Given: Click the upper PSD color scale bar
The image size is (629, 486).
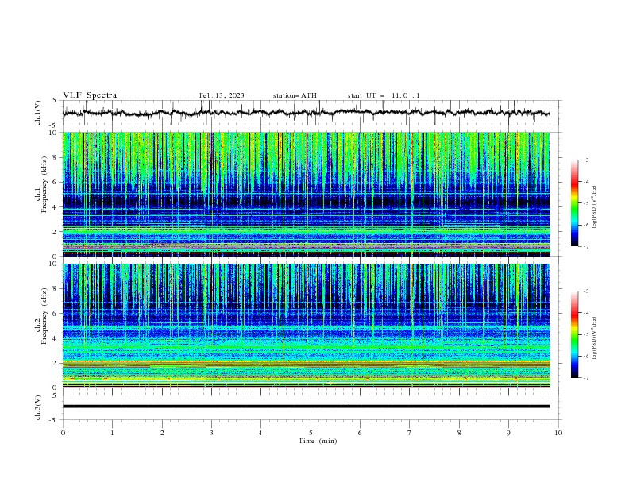Looking at the screenshot, I should [x=574, y=203].
